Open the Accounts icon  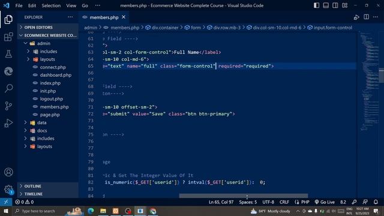[8, 172]
